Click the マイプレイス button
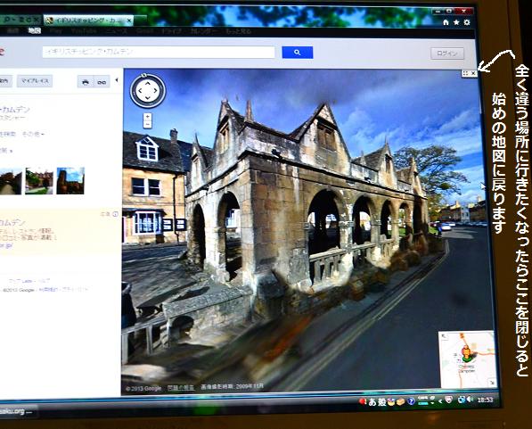532x429 pixels. coord(35,81)
